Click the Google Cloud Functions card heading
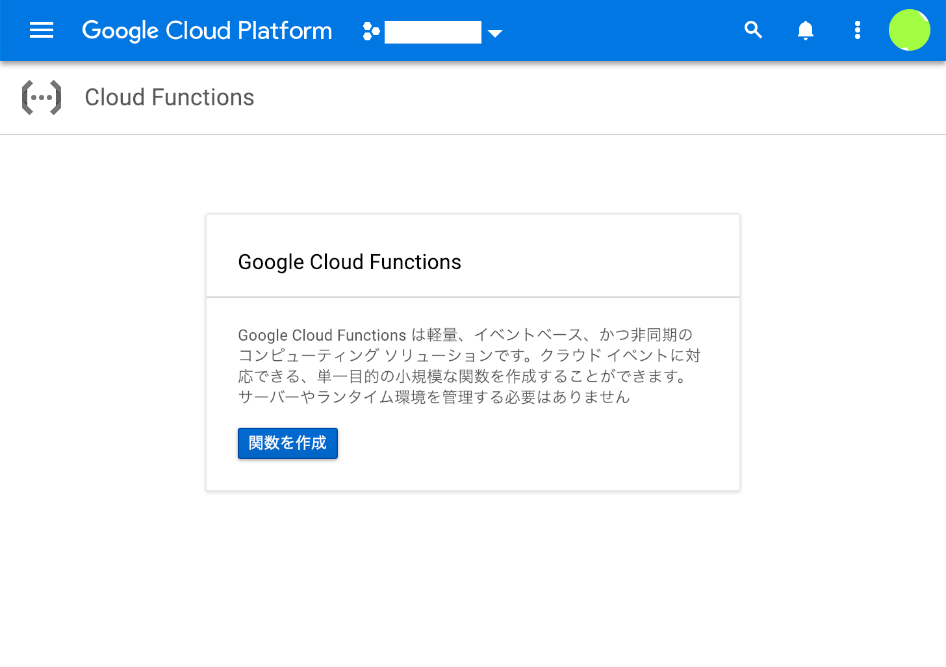946x667 pixels. click(350, 262)
